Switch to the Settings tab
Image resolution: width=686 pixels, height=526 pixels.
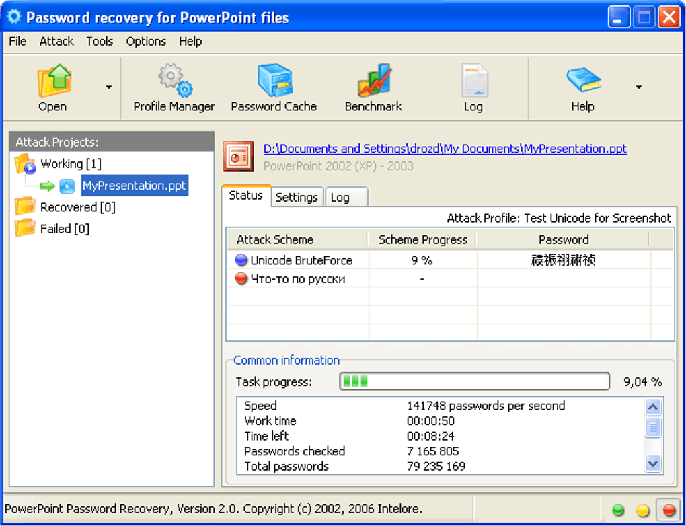297,197
